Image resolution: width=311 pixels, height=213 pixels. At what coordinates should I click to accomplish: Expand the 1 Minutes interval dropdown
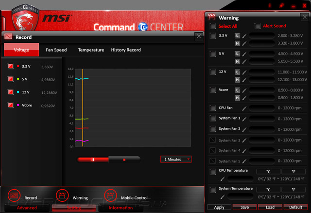coord(176,159)
